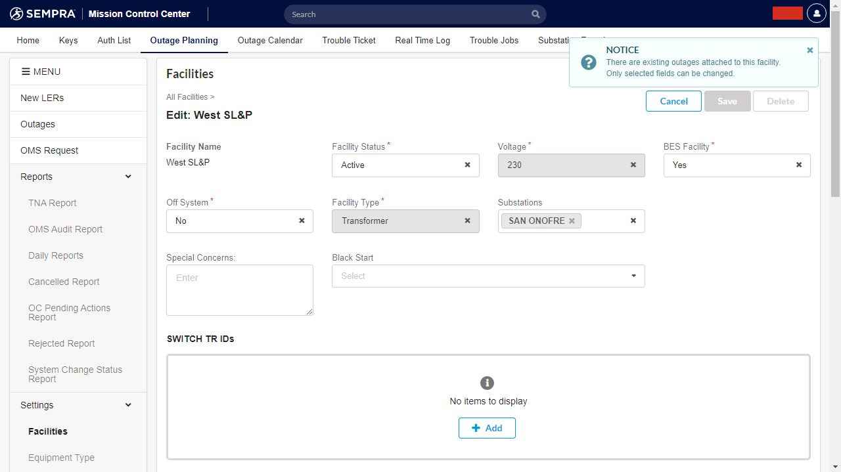Image resolution: width=841 pixels, height=472 pixels.
Task: Click the hamburger MENU icon
Action: 26,72
